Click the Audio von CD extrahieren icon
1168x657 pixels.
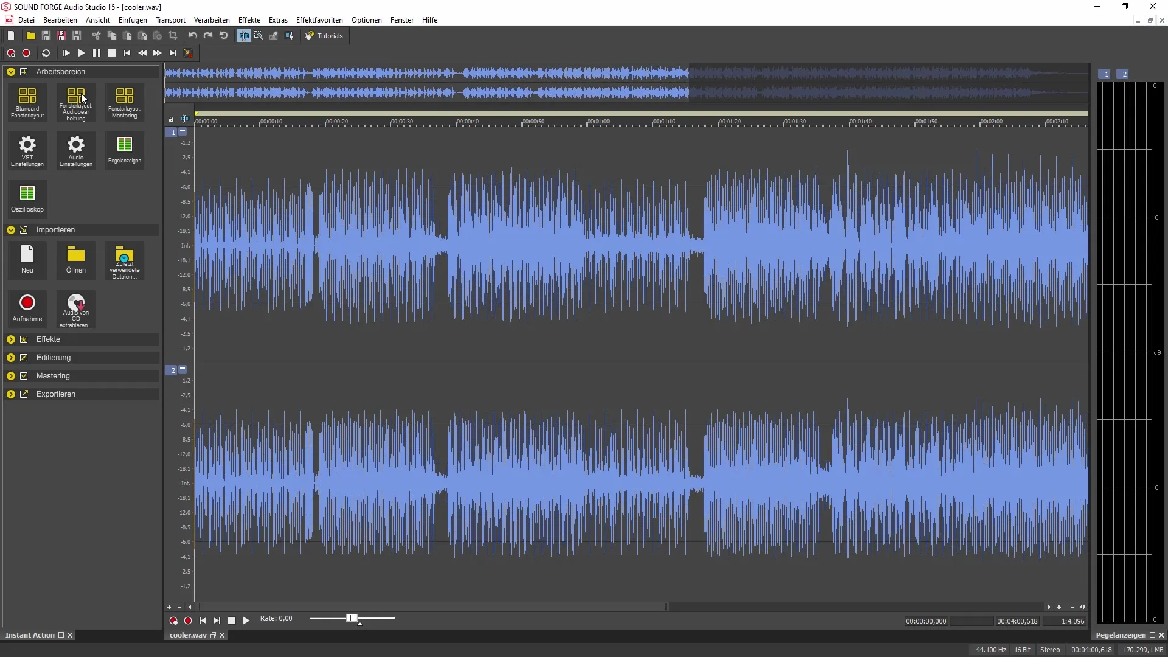click(x=75, y=310)
